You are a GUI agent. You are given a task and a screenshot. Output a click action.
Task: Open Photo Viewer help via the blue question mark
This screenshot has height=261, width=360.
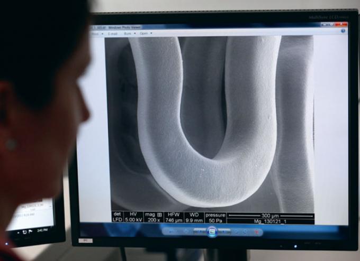click(x=343, y=31)
